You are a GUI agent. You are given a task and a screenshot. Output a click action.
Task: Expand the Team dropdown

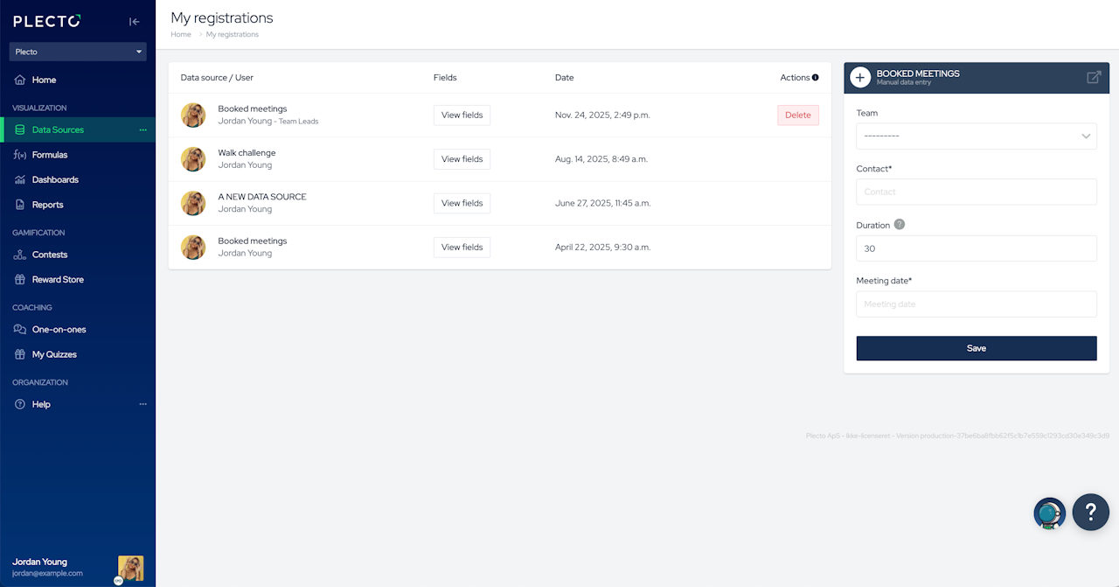[977, 136]
